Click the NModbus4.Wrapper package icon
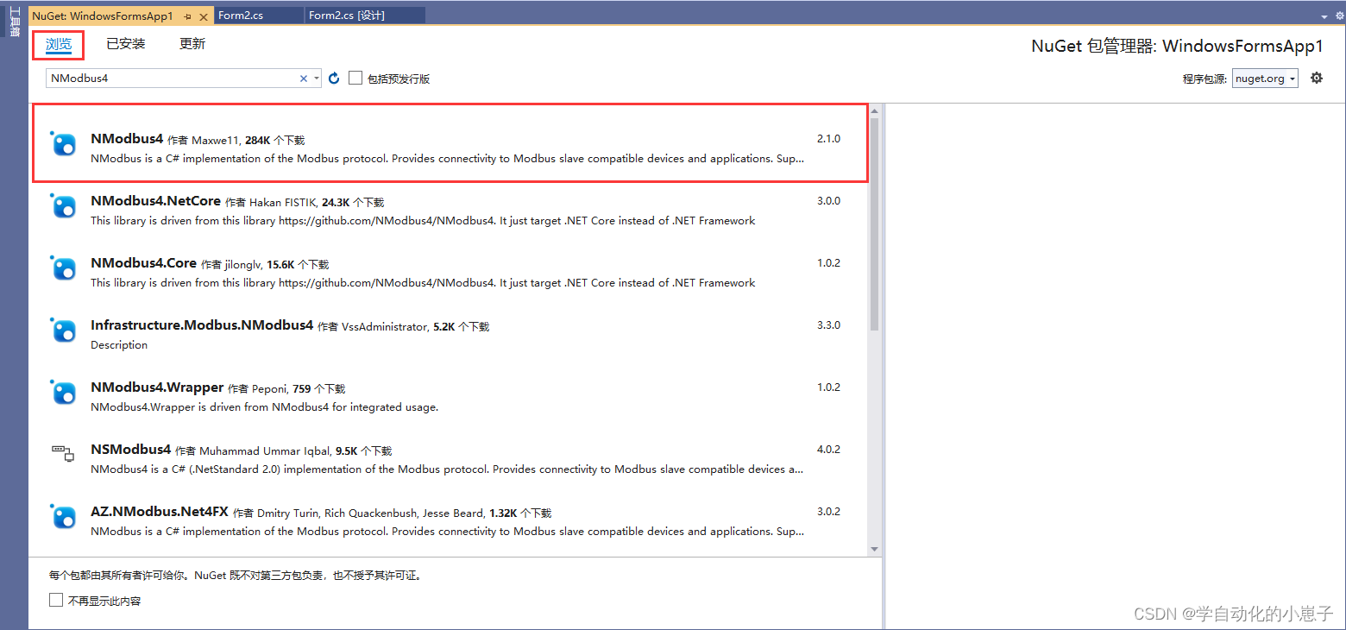 pos(63,393)
